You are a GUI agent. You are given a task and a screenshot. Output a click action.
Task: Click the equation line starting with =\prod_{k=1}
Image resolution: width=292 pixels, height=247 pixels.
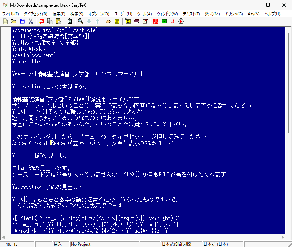91,231
